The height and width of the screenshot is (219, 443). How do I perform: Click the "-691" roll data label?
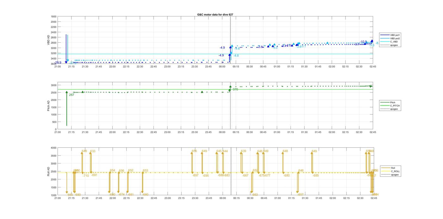pos(94,175)
